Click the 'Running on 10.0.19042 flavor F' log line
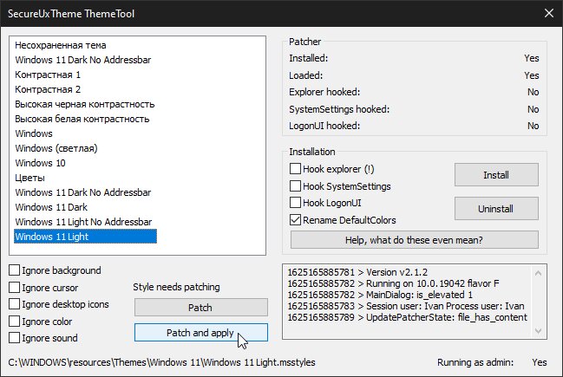This screenshot has height=377, width=563. pyautogui.click(x=393, y=283)
